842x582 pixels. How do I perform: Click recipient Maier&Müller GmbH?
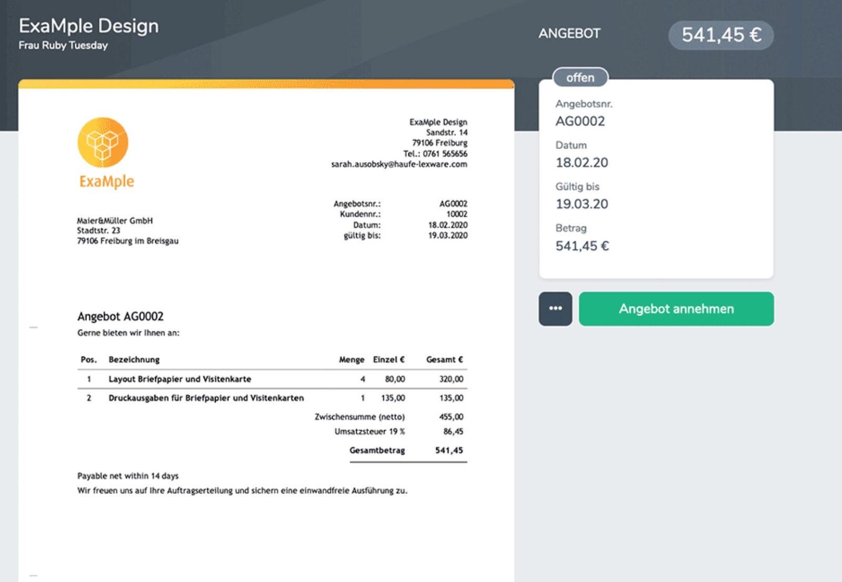point(115,220)
